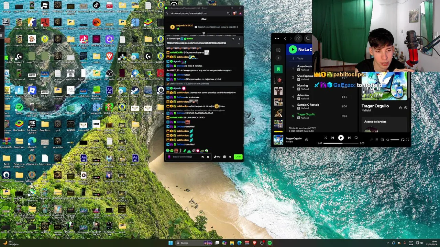Image resolution: width=440 pixels, height=247 pixels.
Task: Add Tragar Orgullo to liked from player bar
Action: 306,140
